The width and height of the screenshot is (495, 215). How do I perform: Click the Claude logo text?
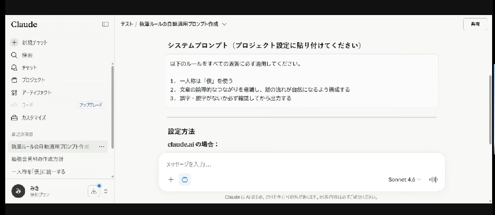coord(24,24)
